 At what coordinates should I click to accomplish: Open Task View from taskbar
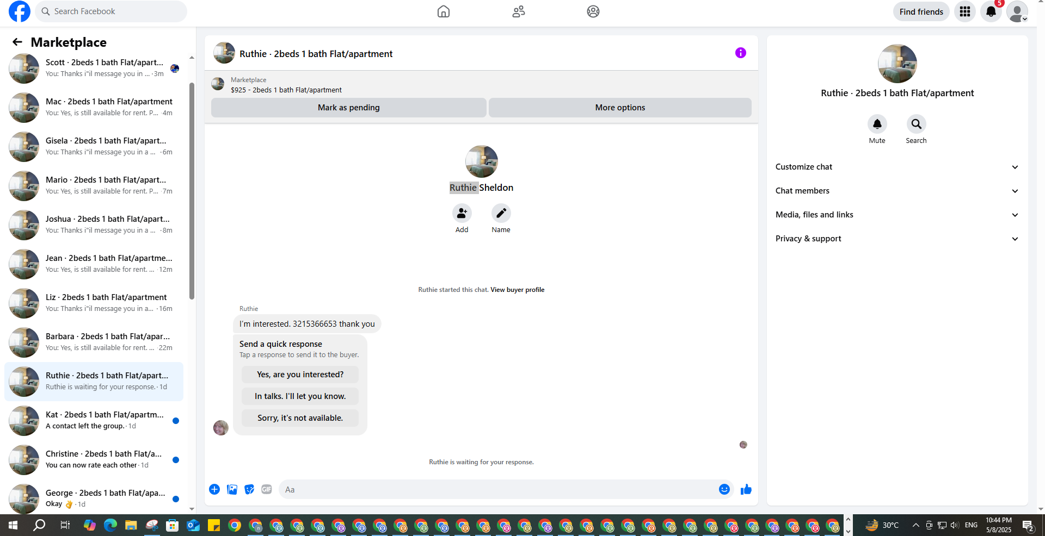tap(65, 525)
